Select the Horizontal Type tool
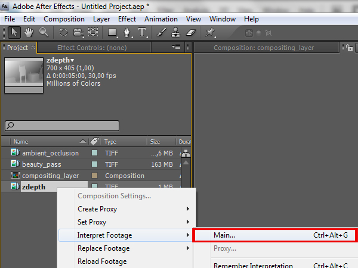The width and height of the screenshot is (358, 268). tap(143, 32)
